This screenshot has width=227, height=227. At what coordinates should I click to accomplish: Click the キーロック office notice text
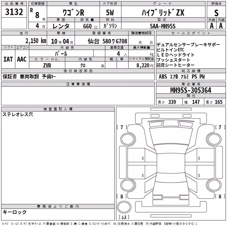coord(14,212)
